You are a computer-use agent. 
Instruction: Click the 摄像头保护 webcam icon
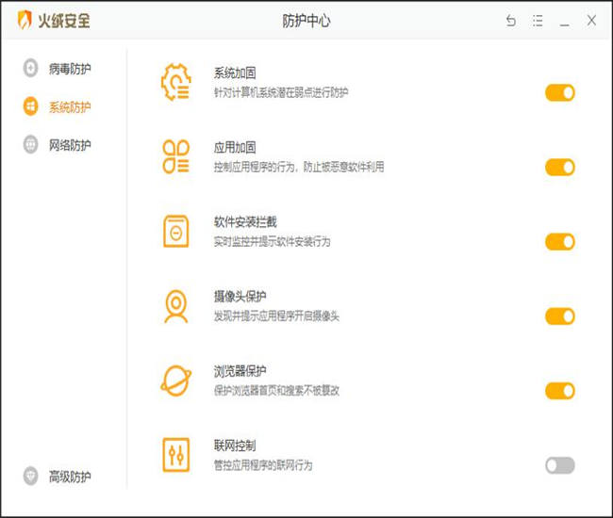point(176,305)
